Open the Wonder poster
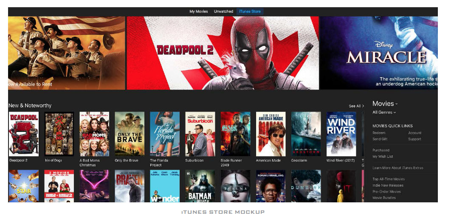This screenshot has height=221, width=454. coord(165,186)
